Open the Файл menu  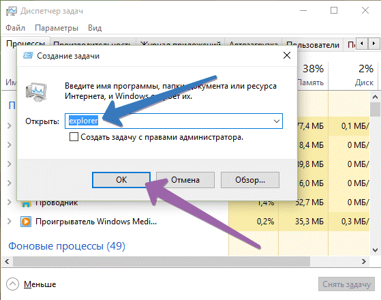pos(15,28)
